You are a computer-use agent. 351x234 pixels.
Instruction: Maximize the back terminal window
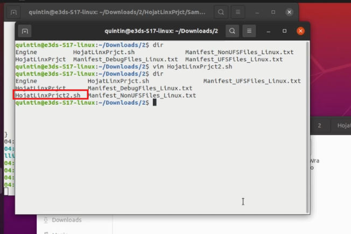click(x=273, y=12)
